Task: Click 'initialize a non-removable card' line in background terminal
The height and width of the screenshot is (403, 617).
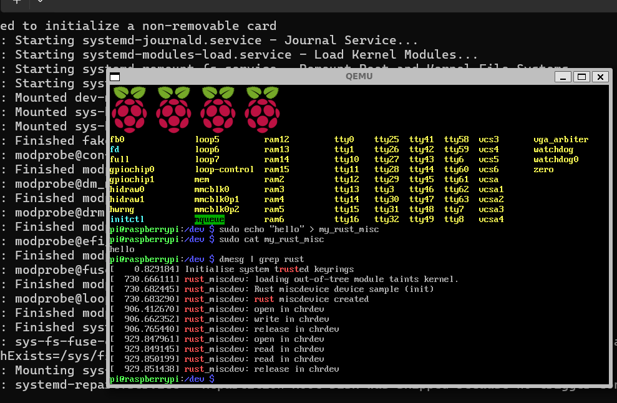Action: (160, 26)
